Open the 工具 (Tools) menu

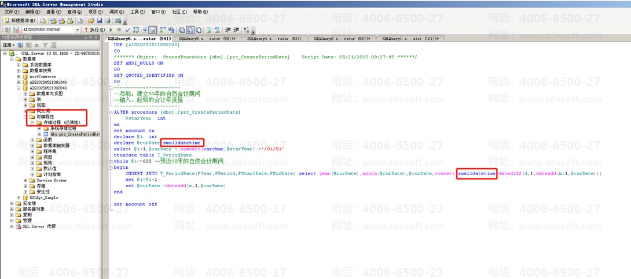(137, 12)
